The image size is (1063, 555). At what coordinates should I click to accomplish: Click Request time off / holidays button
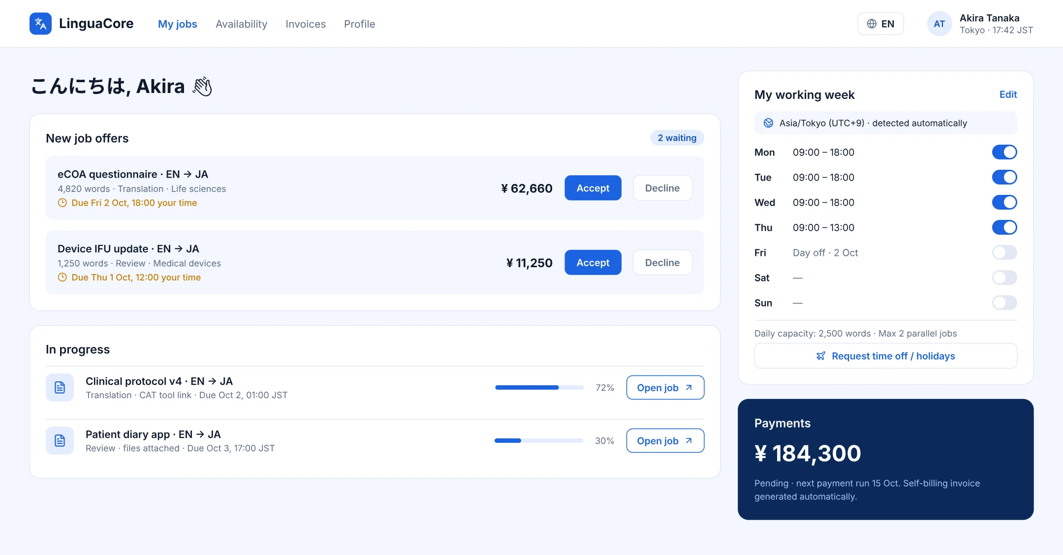886,356
